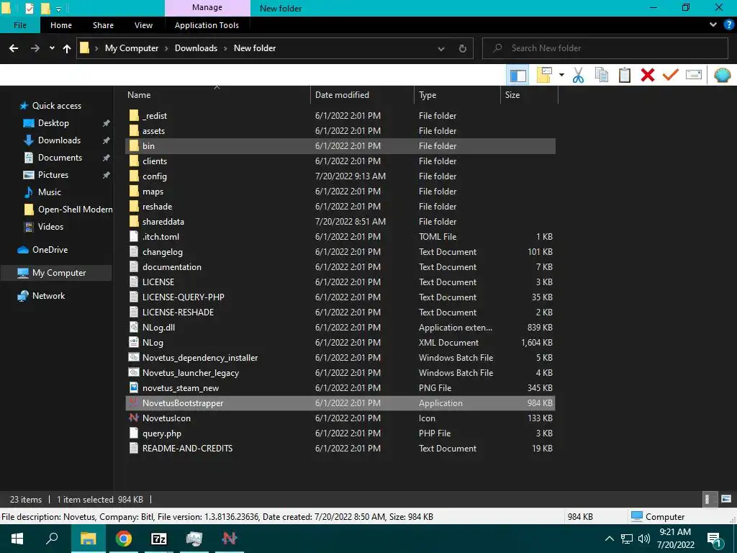Select the clients folder
Image resolution: width=737 pixels, height=553 pixels.
point(340,161)
